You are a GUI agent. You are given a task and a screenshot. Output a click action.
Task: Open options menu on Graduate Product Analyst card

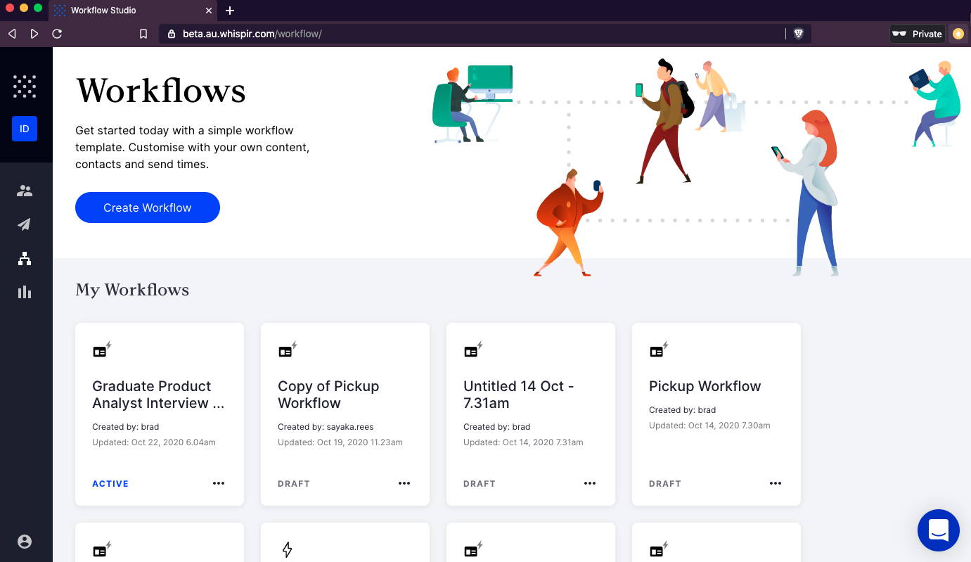219,483
